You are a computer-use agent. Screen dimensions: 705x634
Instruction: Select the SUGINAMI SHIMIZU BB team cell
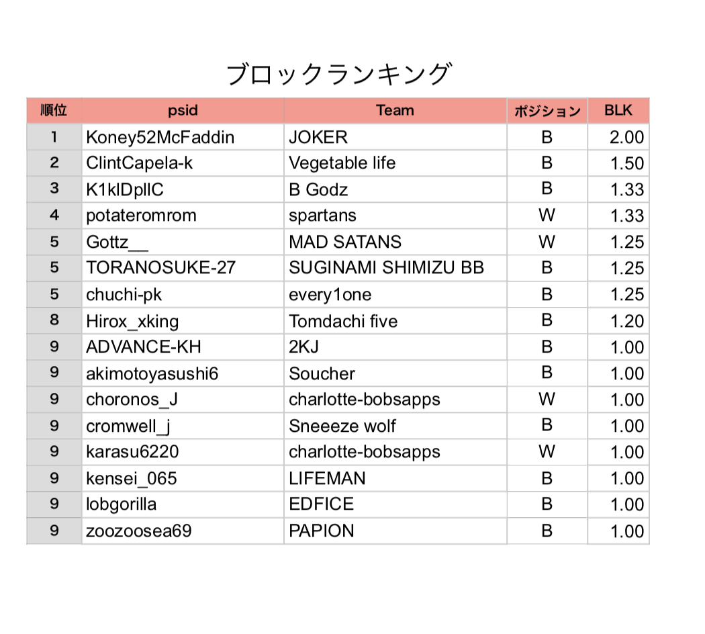[386, 268]
